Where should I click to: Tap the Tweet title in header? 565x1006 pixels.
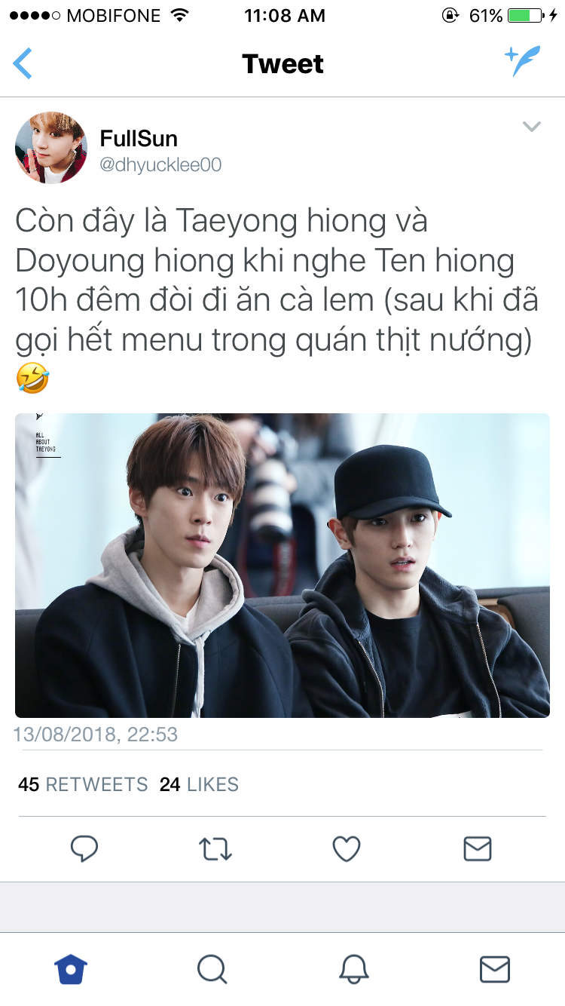tap(282, 63)
